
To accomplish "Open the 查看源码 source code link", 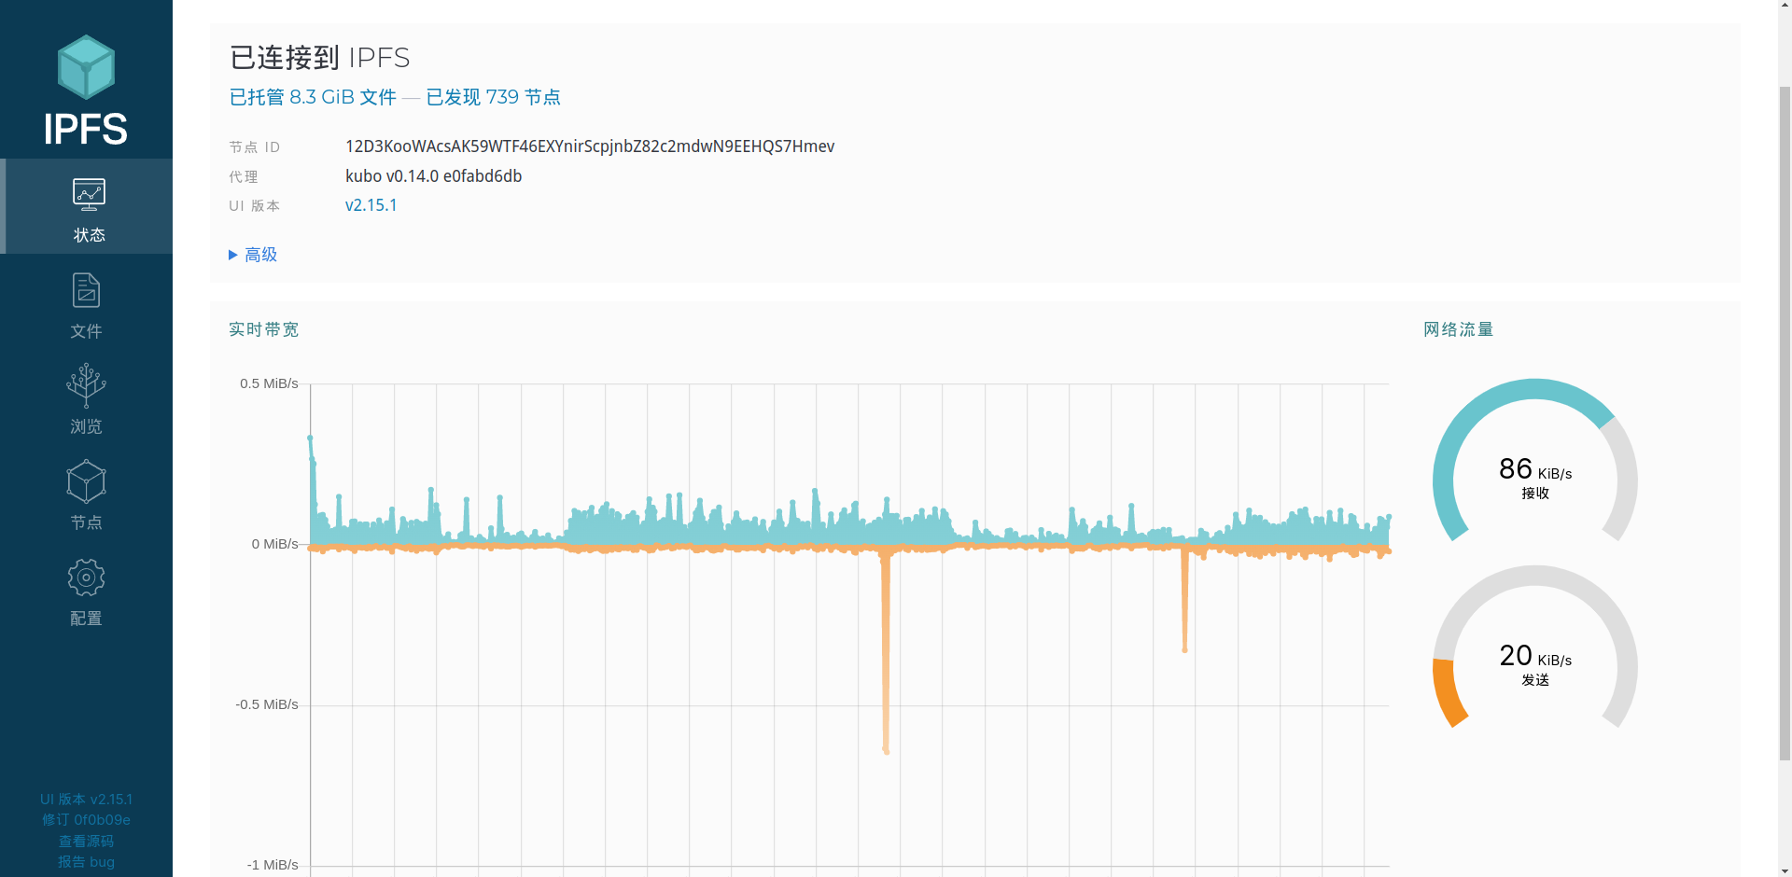I will pos(86,841).
